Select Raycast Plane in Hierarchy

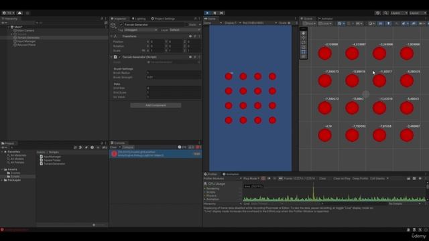tap(25, 45)
